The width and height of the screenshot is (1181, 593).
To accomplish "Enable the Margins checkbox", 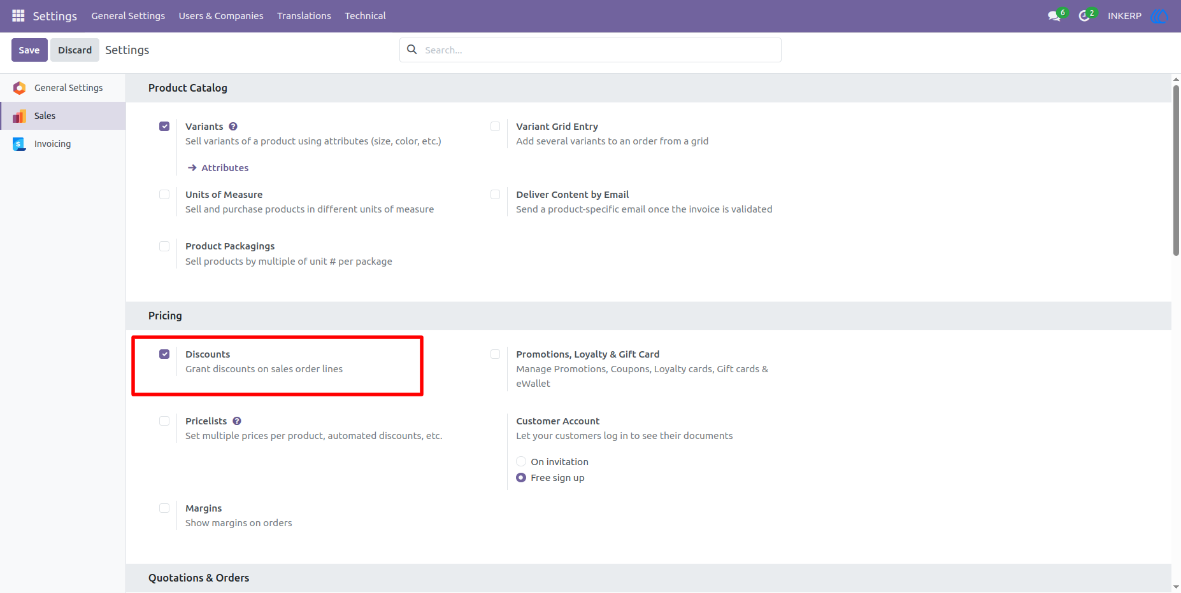I will (164, 508).
